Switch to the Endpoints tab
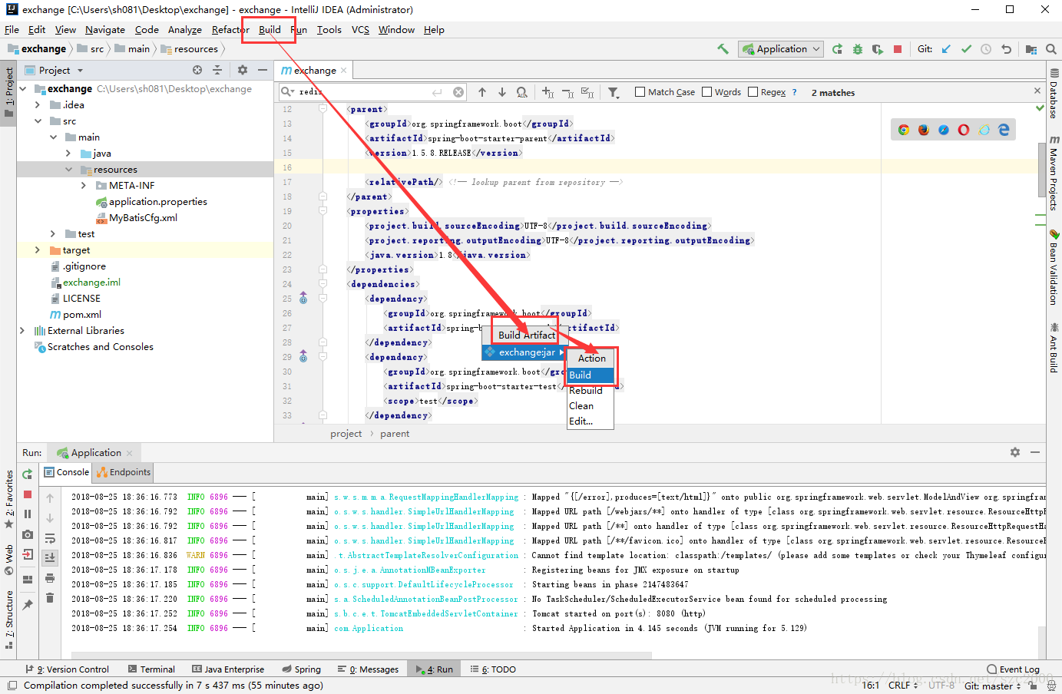The image size is (1062, 694). point(124,472)
